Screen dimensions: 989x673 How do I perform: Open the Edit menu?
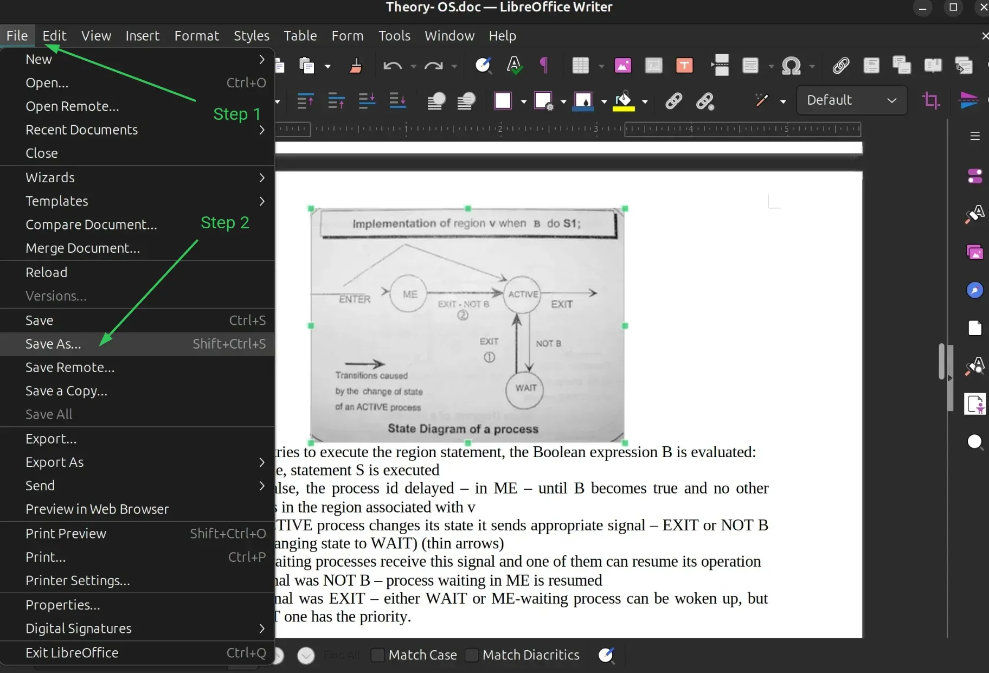[54, 36]
